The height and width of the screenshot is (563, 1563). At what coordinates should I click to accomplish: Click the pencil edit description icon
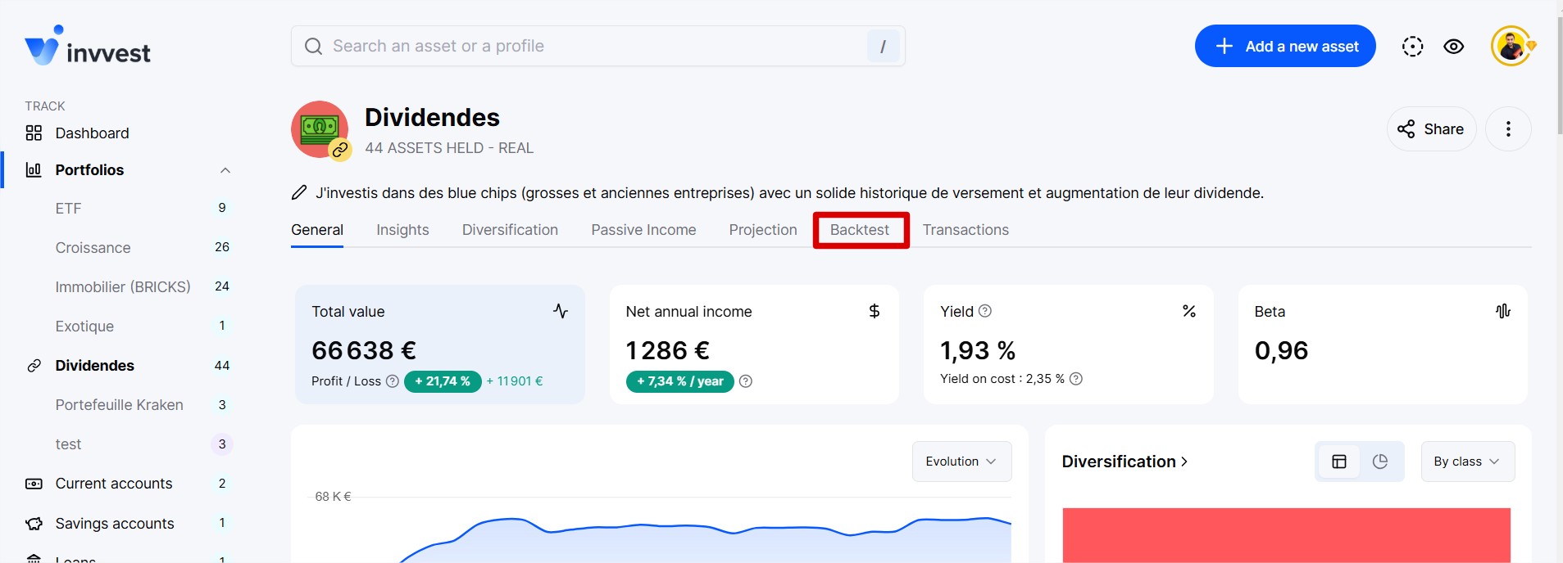click(x=299, y=193)
